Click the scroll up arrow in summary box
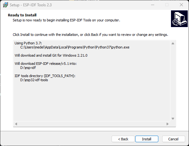Image resolution: width=189 pixels, height=146 pixels. tap(173, 43)
